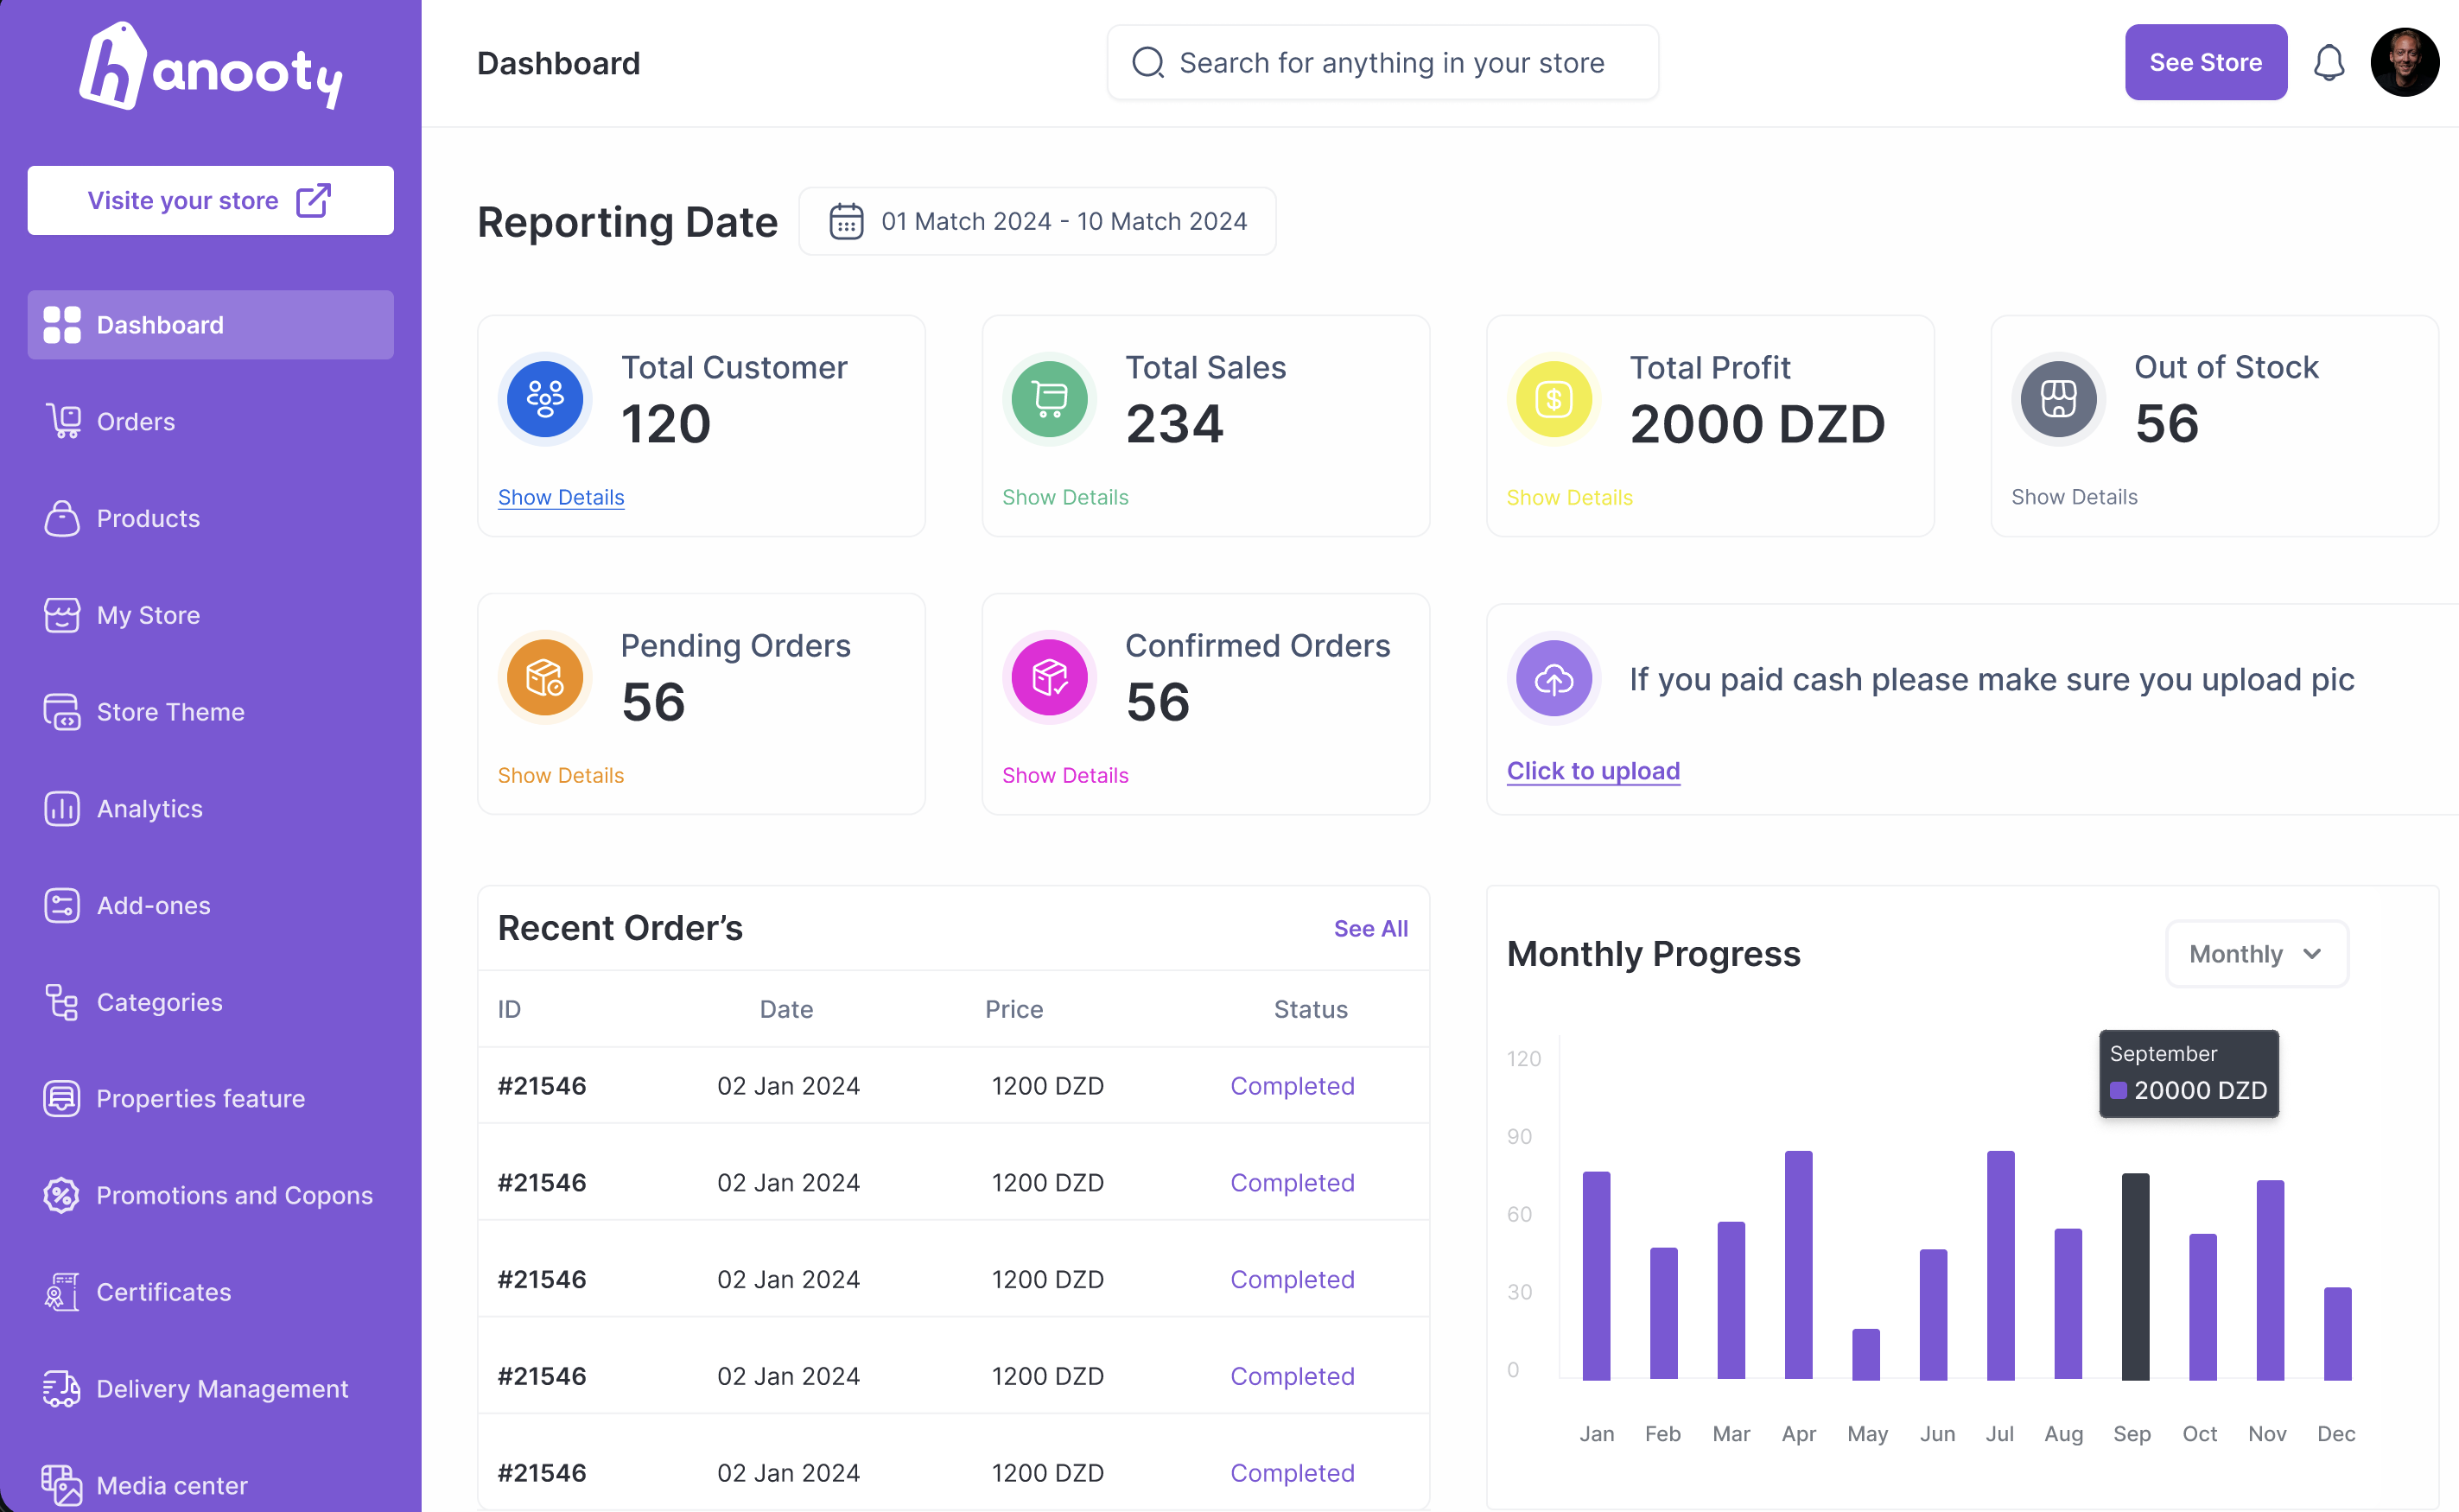Focus the store search field
2459x1512 pixels.
click(1382, 63)
